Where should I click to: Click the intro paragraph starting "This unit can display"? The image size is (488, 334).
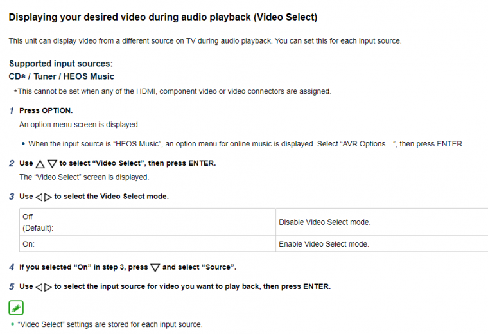[205, 41]
